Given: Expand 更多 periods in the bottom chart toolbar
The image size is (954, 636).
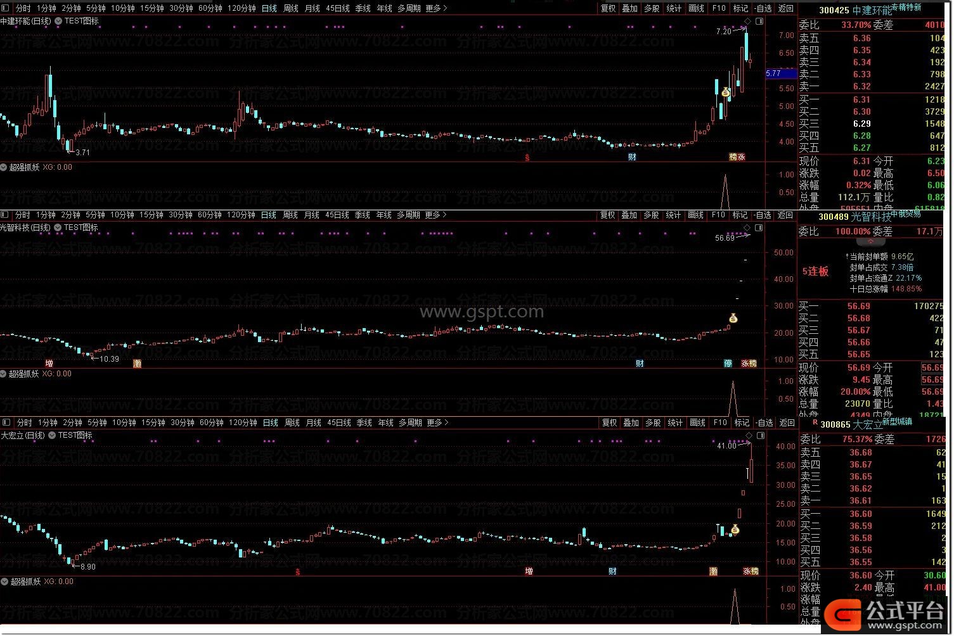Looking at the screenshot, I should pyautogui.click(x=437, y=423).
